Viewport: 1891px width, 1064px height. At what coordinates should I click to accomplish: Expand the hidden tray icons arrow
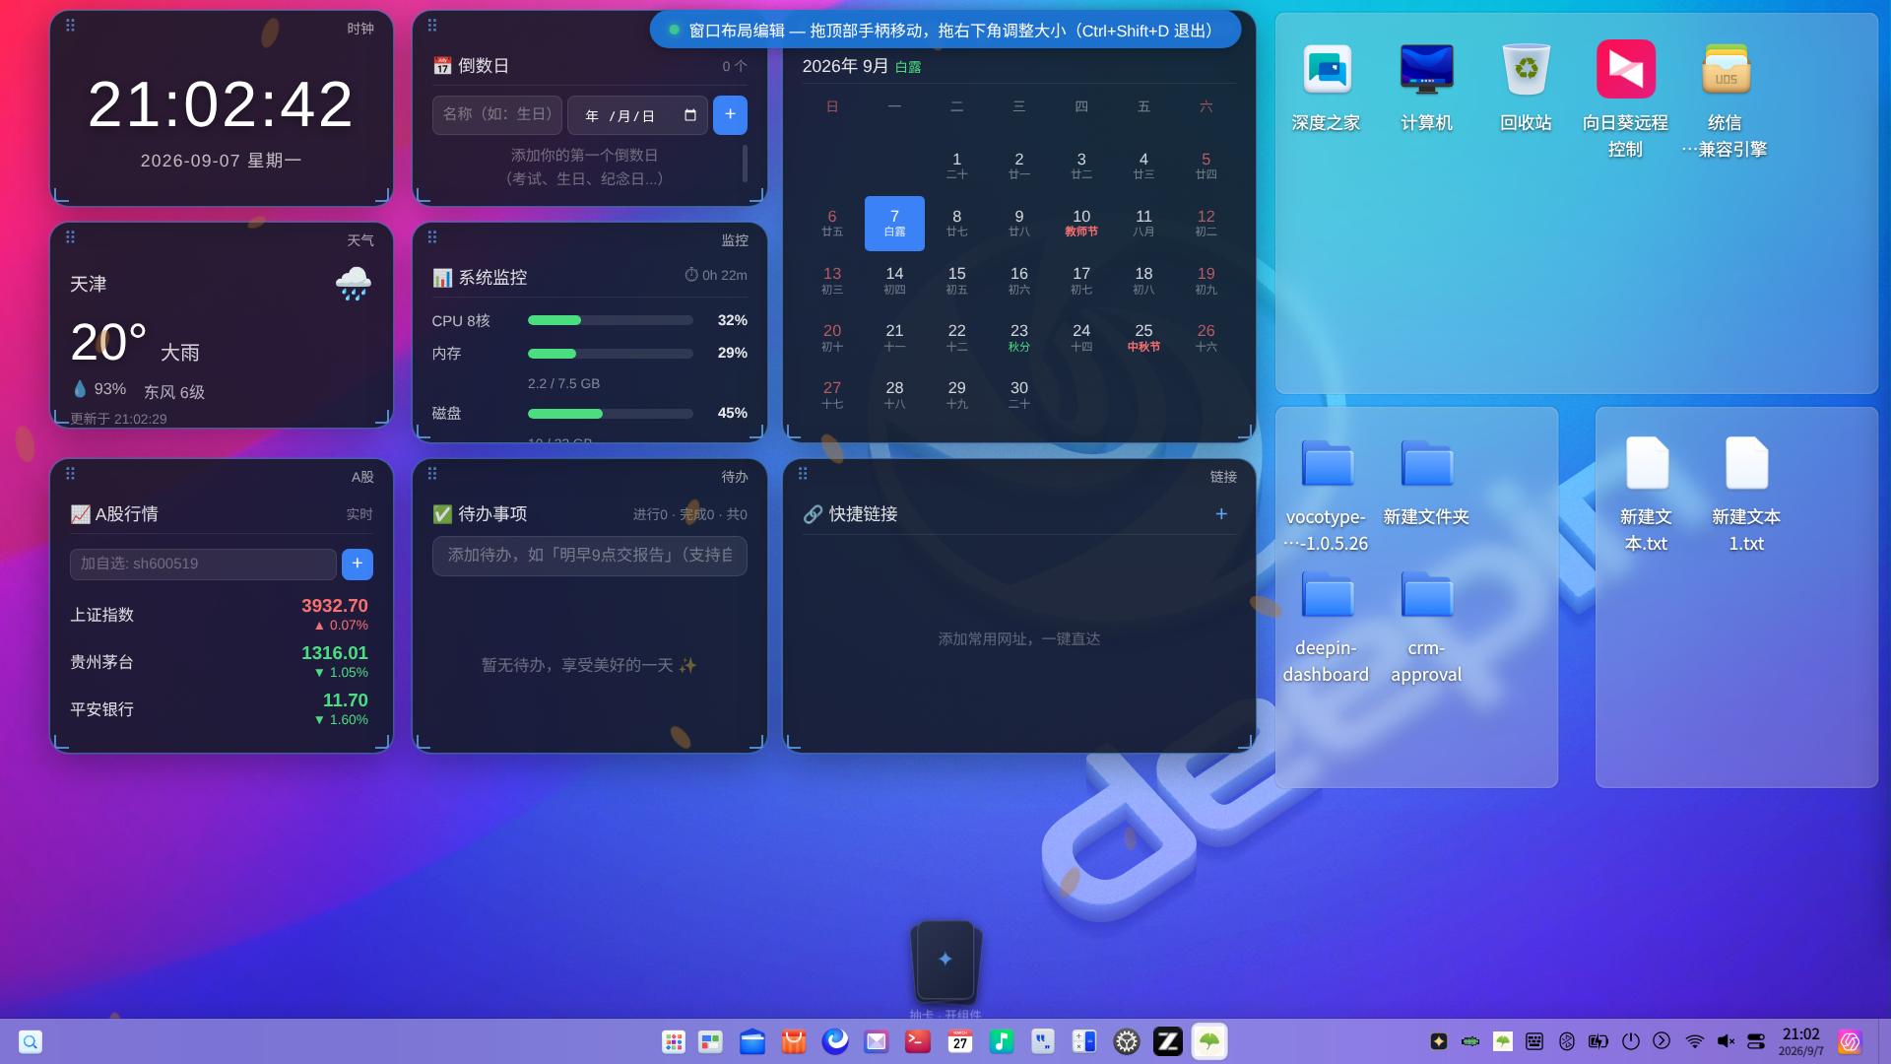tap(1662, 1041)
